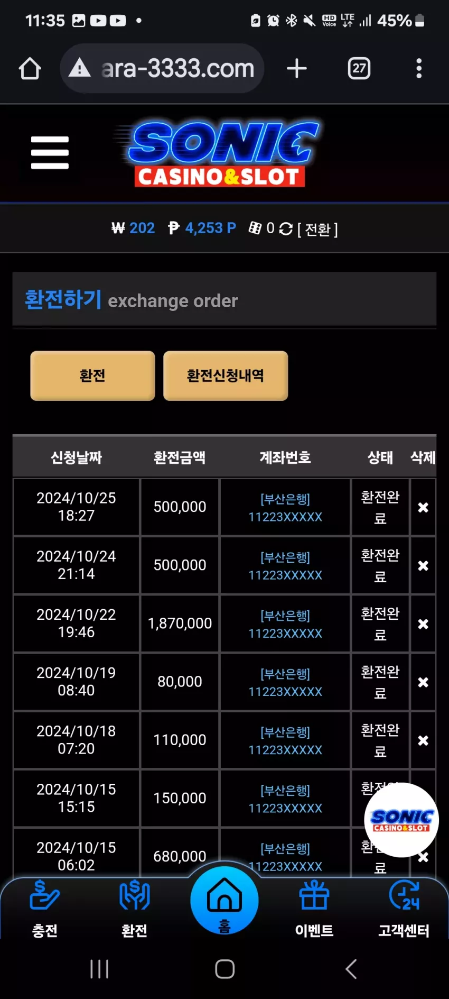Tap the ara-3333.com address bar
Screen dimensions: 449x999
[x=162, y=68]
